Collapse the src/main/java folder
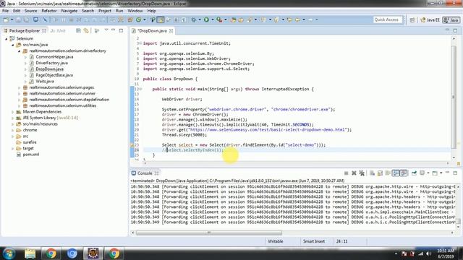Screen dimensions: 463x260 coord(13,45)
